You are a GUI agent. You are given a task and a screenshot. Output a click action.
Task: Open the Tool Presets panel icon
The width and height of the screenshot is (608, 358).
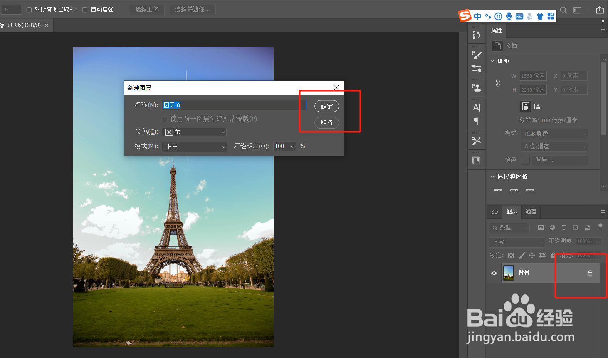pos(477,141)
